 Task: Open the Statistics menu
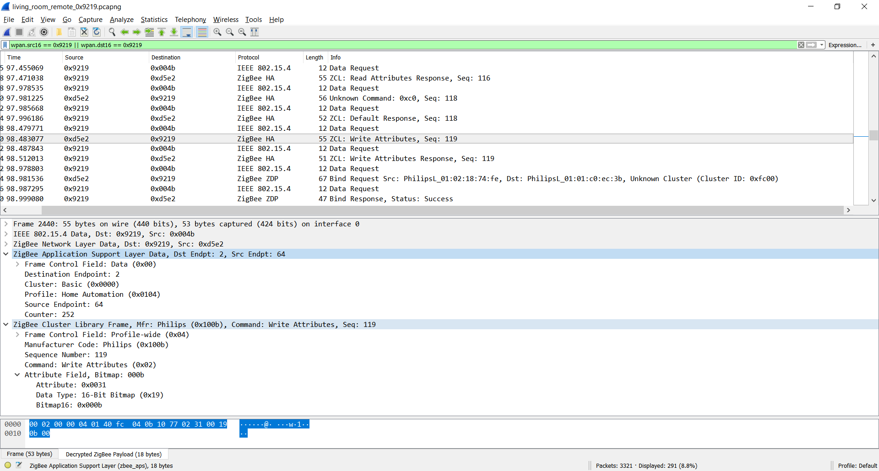(154, 20)
